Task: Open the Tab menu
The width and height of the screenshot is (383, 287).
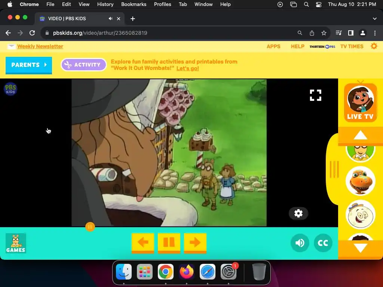Action: [183, 4]
